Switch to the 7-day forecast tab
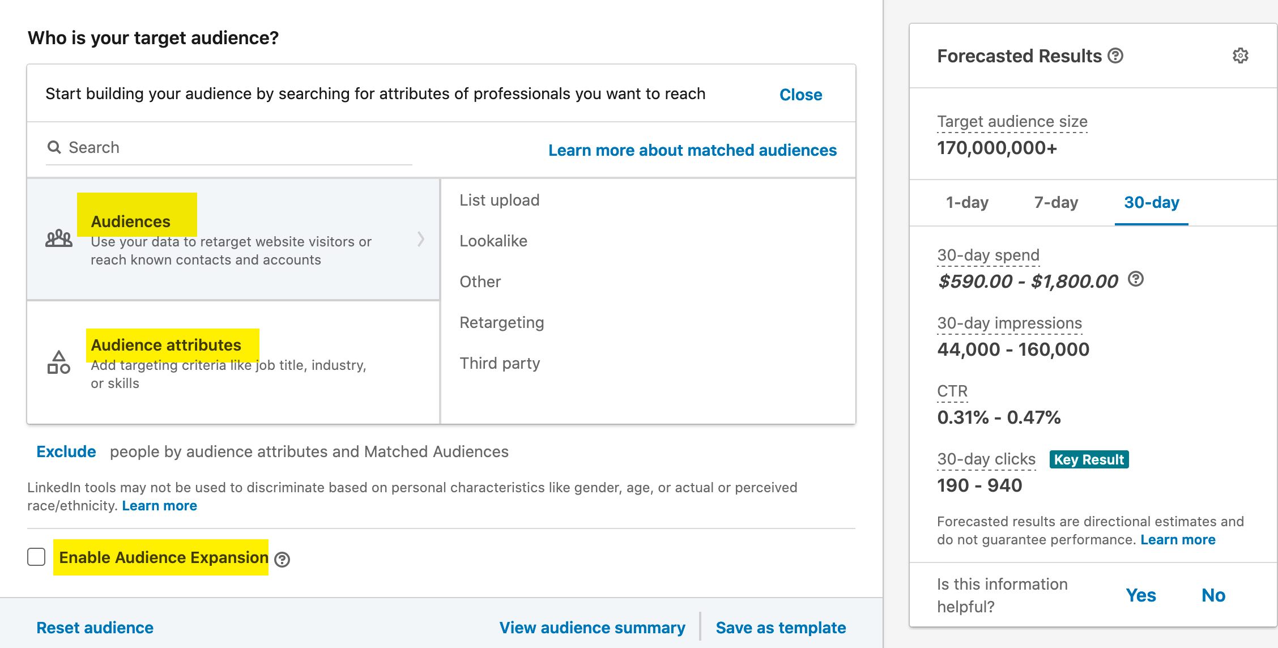The width and height of the screenshot is (1278, 648). [x=1057, y=202]
